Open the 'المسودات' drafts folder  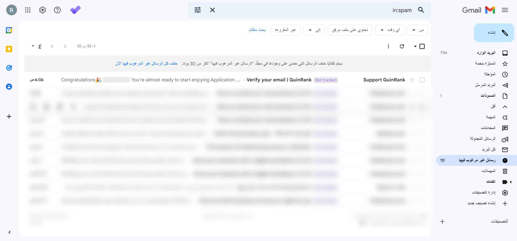(488, 96)
